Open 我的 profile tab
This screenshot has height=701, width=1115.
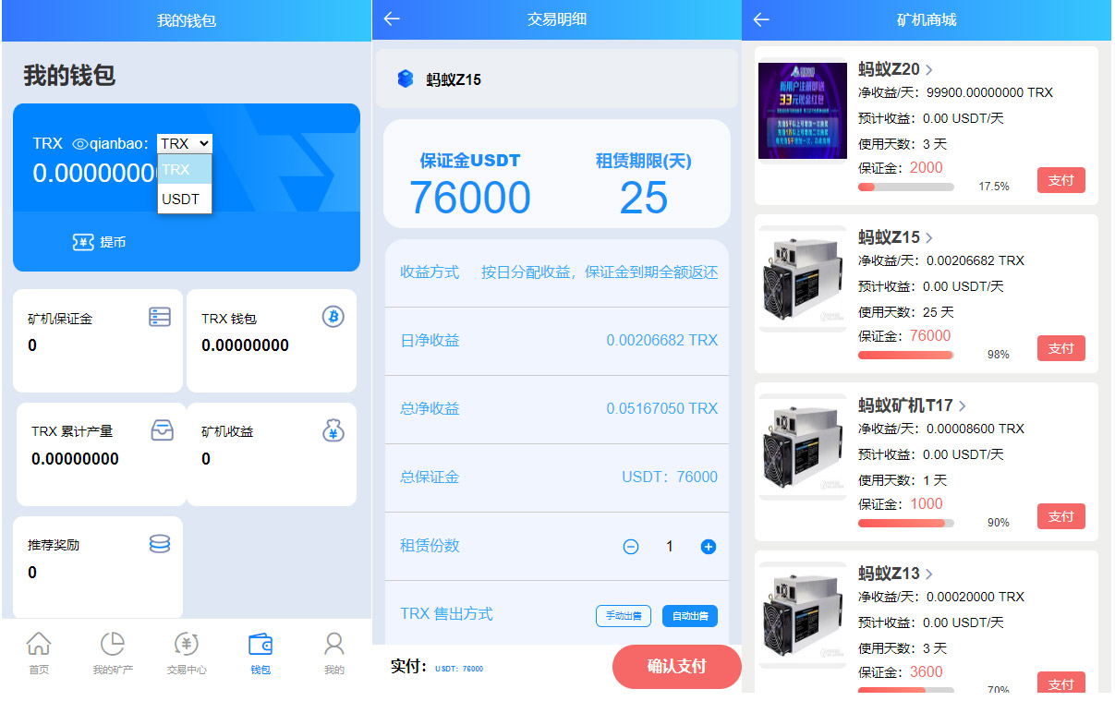pyautogui.click(x=334, y=653)
